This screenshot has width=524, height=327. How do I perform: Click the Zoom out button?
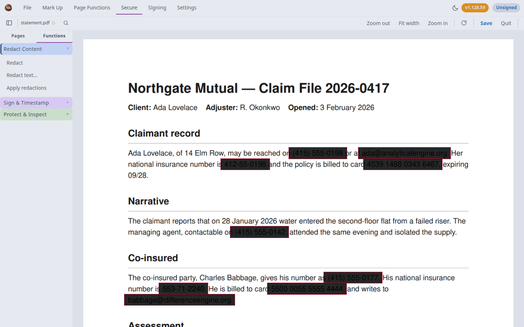click(x=378, y=23)
